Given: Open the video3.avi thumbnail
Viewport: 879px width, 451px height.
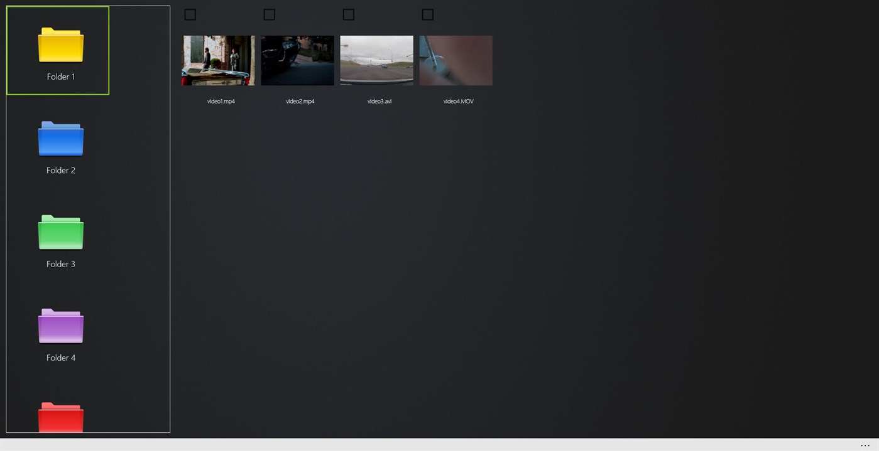Looking at the screenshot, I should 376,60.
